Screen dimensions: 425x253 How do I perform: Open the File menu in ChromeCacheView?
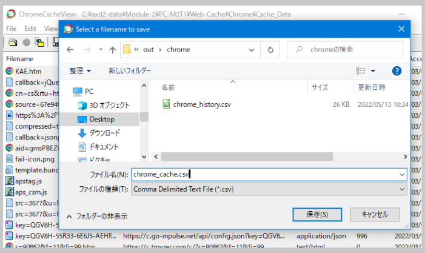click(x=11, y=29)
